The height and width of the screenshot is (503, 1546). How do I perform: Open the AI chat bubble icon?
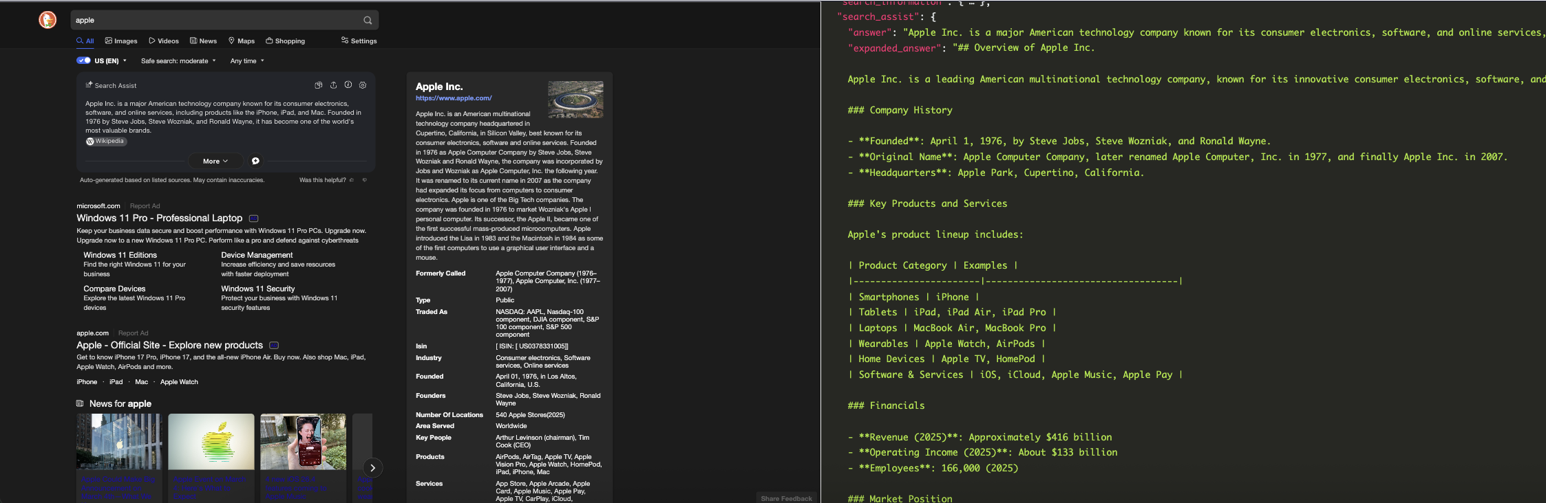(x=255, y=161)
